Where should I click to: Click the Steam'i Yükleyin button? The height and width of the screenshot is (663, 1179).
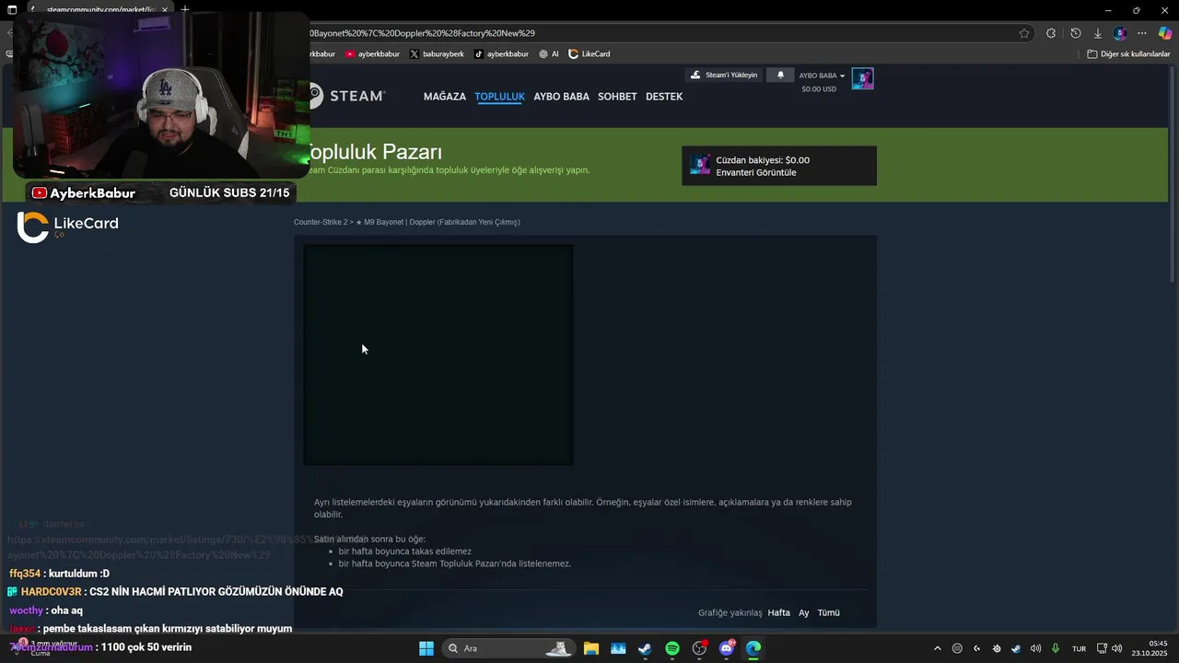click(724, 75)
